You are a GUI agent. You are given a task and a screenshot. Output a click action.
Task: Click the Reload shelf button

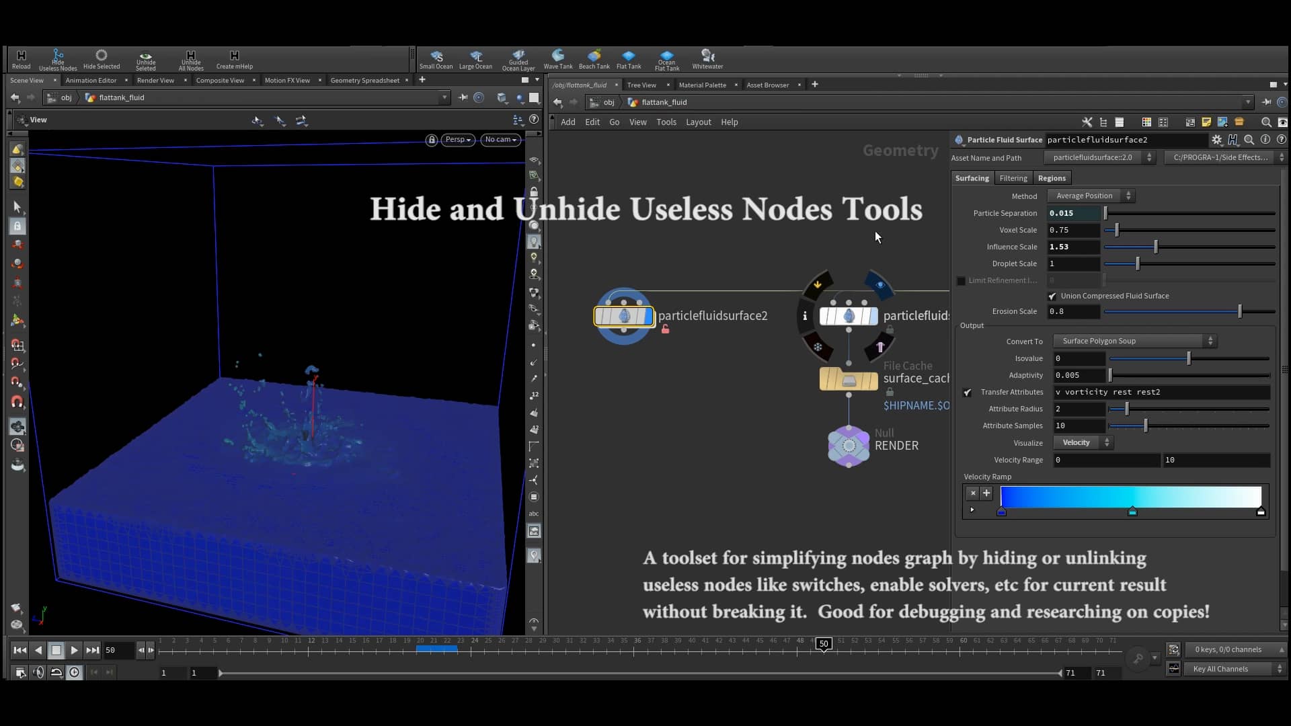click(21, 58)
